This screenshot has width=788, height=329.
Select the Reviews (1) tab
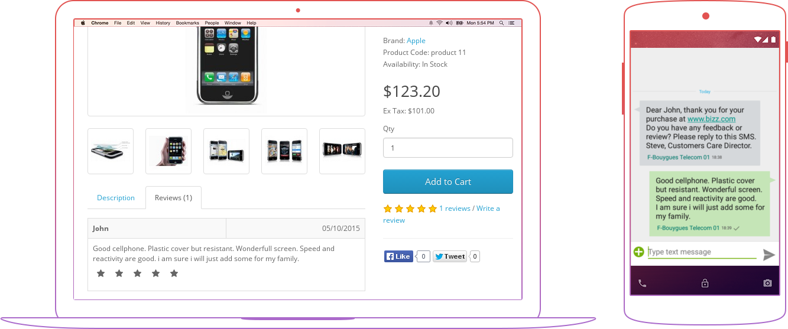coord(173,198)
